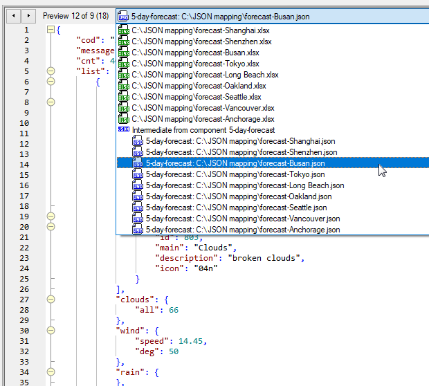Click the next preview arrow button

[28, 15]
